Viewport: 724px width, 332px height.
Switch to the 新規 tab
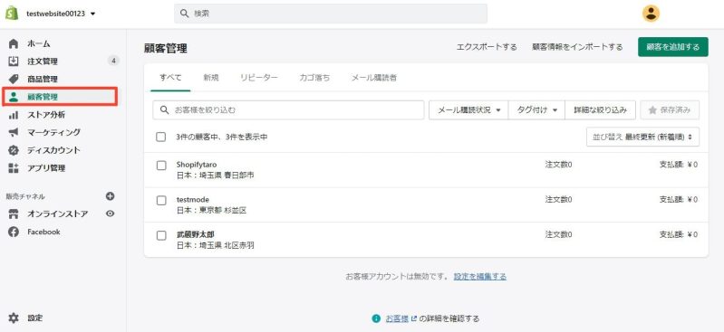click(211, 78)
